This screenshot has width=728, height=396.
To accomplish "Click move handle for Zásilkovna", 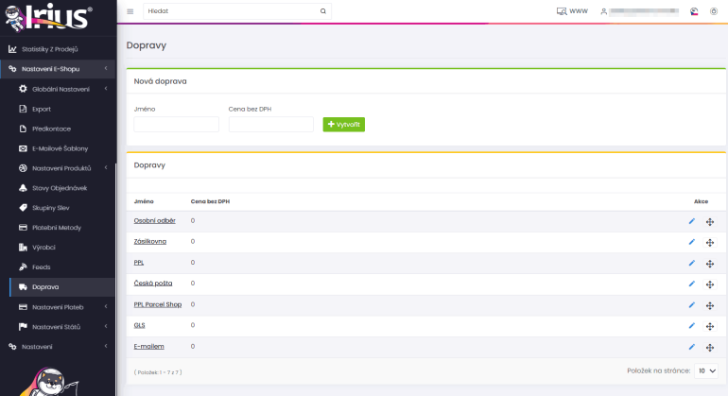I will [710, 242].
